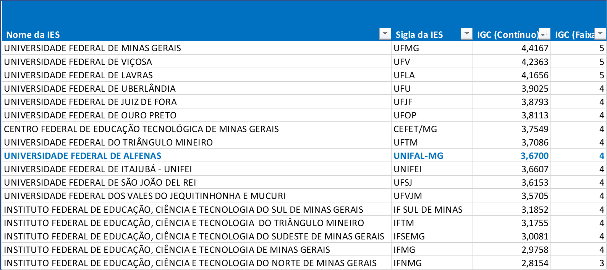Click the UFMG sigla cell
The height and width of the screenshot is (270, 607).
tap(432, 48)
